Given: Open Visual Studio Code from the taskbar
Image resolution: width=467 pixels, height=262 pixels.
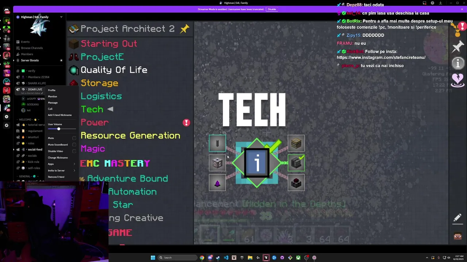Looking at the screenshot, I should (226, 258).
